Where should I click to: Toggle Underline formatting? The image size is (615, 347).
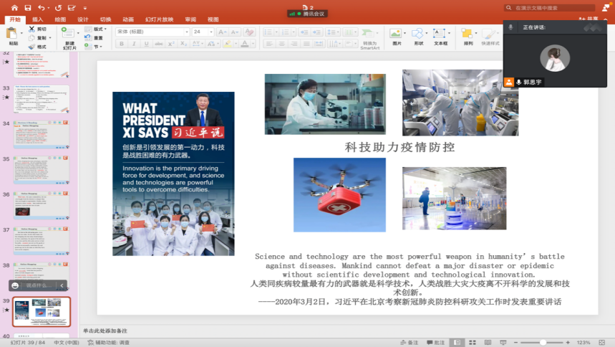click(x=145, y=44)
